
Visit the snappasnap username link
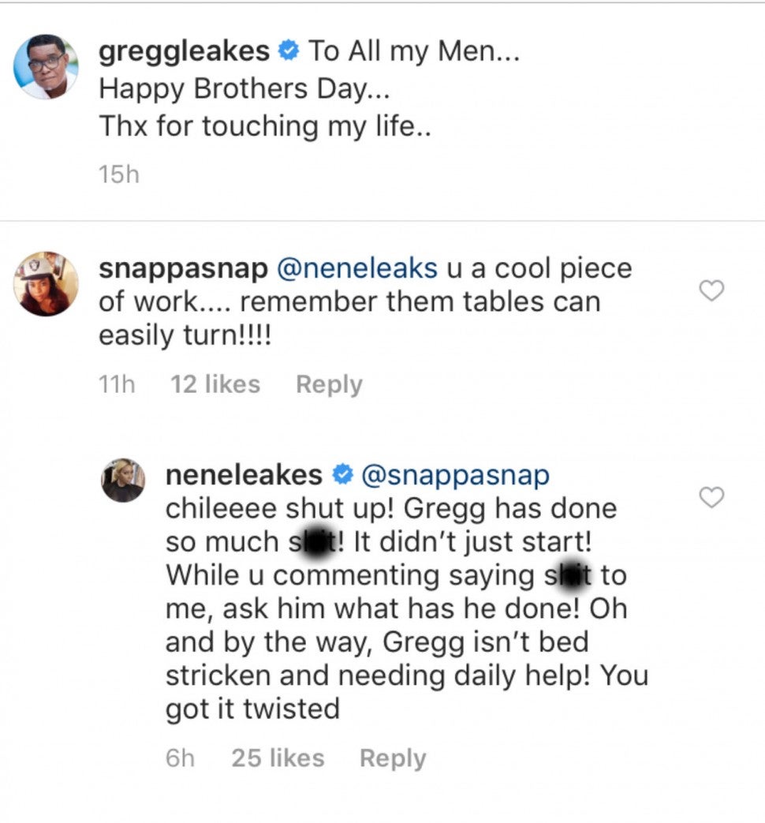click(183, 268)
